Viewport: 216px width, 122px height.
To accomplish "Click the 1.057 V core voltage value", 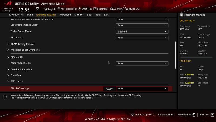I will [201, 37].
